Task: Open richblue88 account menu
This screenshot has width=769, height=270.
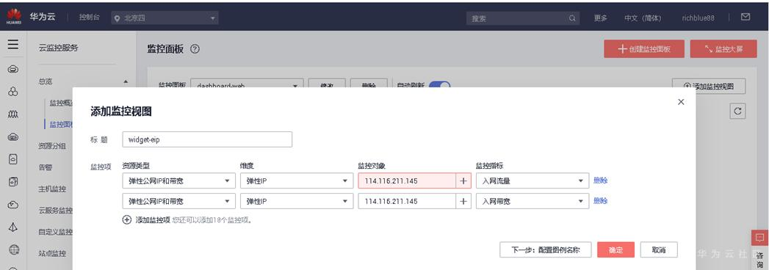Action: tap(698, 18)
